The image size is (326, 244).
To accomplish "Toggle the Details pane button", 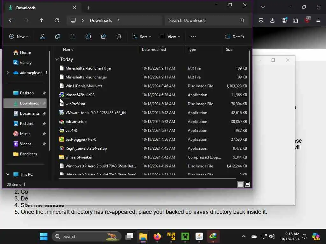I will [235, 37].
